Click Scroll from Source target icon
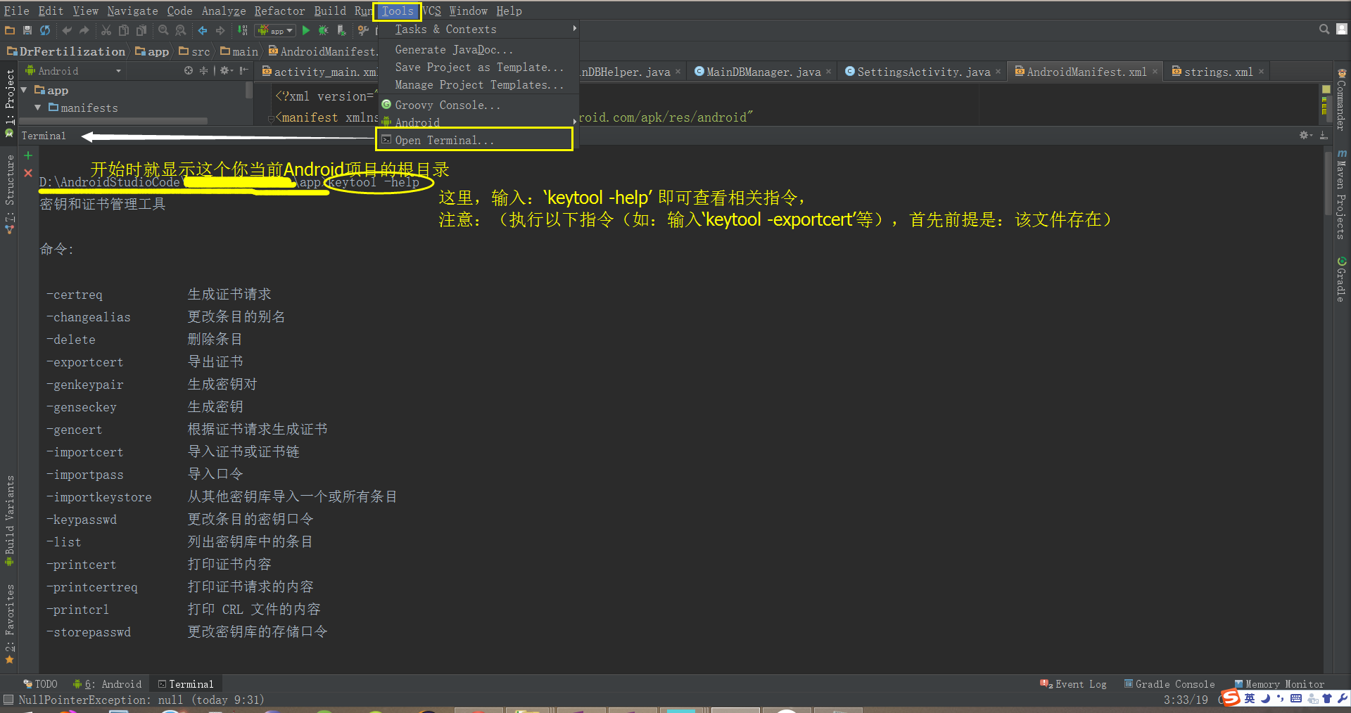Viewport: 1351px width, 713px height. [189, 70]
